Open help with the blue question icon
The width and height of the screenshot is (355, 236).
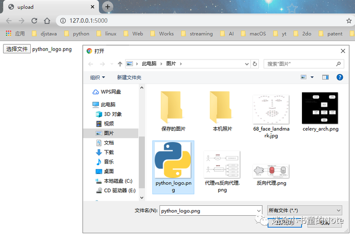[x=339, y=77]
